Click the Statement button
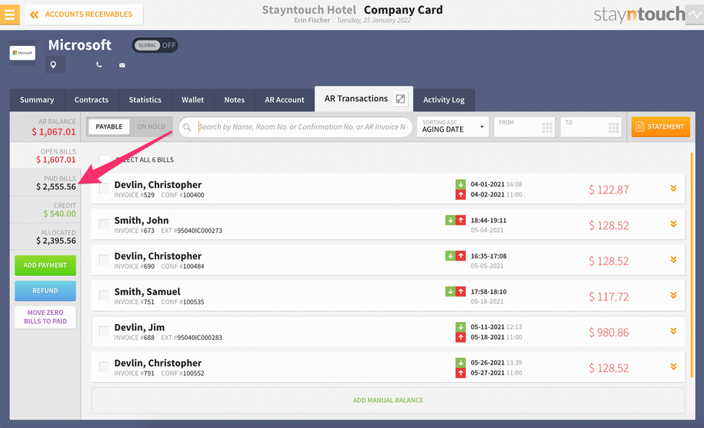The width and height of the screenshot is (704, 428). pyautogui.click(x=660, y=127)
